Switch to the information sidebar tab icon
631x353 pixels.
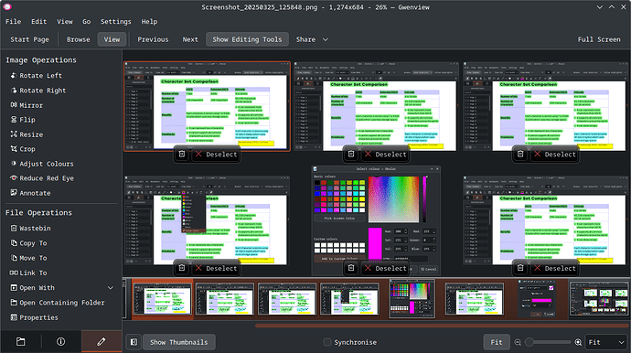pyautogui.click(x=60, y=342)
